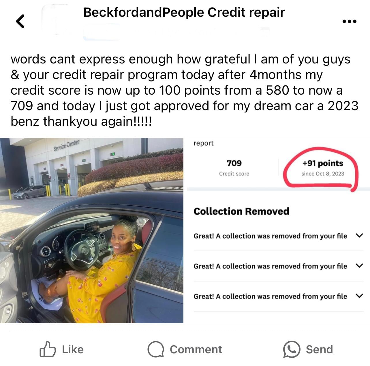Expand the second collection removed chevron

[x=359, y=266]
